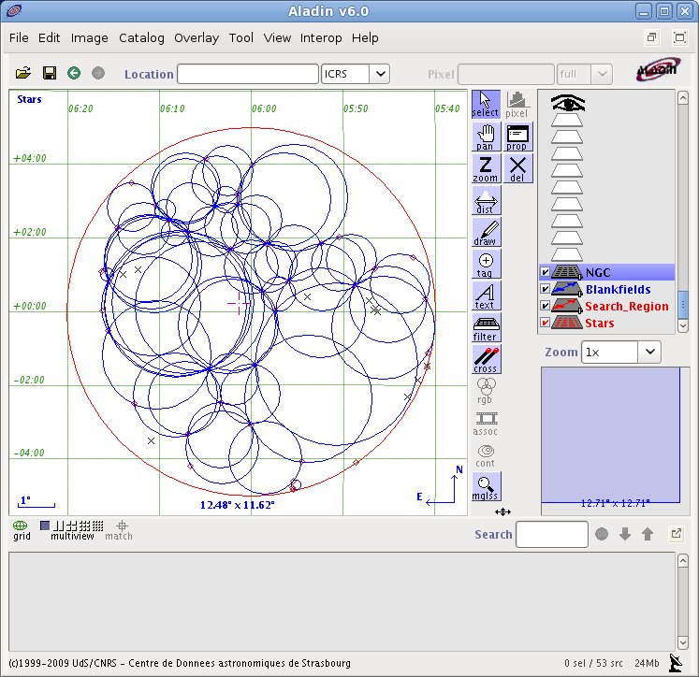Viewport: 699px width, 677px height.
Task: Click the Location input field
Action: tap(248, 74)
